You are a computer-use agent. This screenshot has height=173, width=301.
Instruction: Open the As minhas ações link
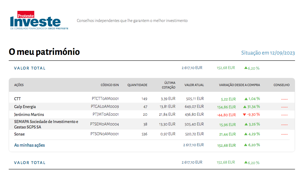point(29,145)
